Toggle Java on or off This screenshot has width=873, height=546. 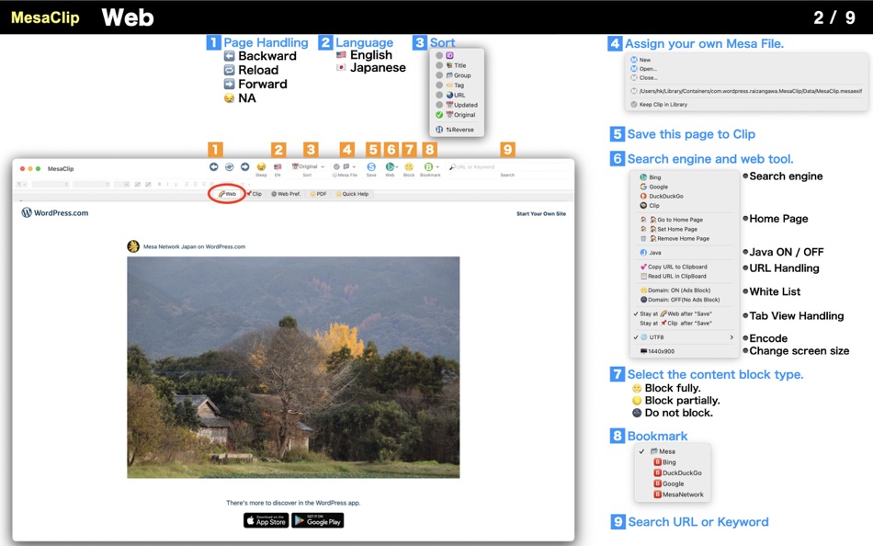pyautogui.click(x=651, y=253)
